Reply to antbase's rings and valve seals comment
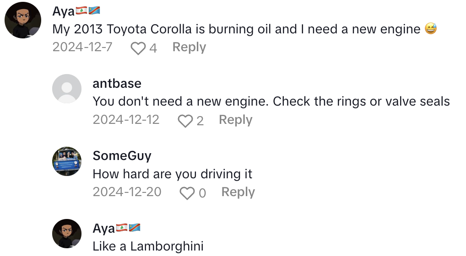The height and width of the screenshot is (256, 466). pyautogui.click(x=235, y=120)
